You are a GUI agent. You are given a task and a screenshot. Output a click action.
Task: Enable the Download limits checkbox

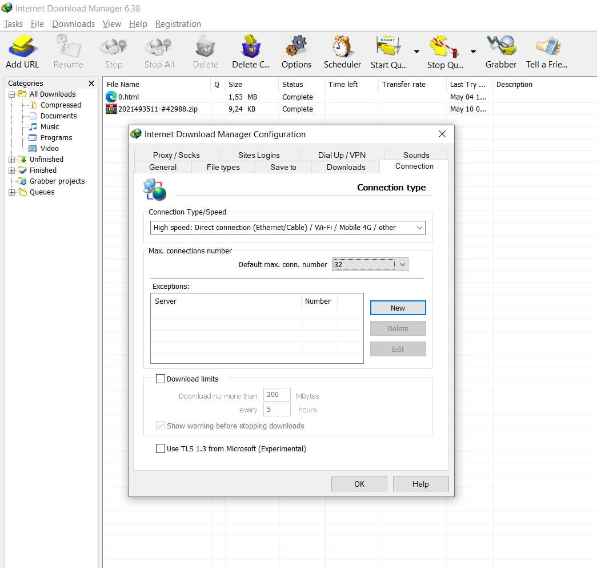(161, 379)
